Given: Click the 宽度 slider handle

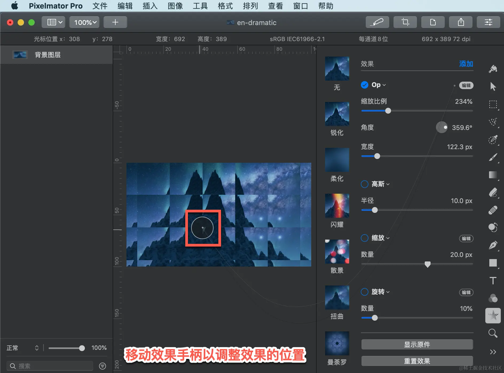Looking at the screenshot, I should (x=377, y=156).
